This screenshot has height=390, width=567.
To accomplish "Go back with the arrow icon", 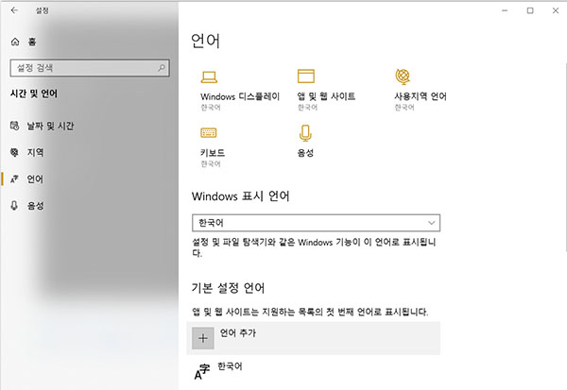I will pos(14,10).
